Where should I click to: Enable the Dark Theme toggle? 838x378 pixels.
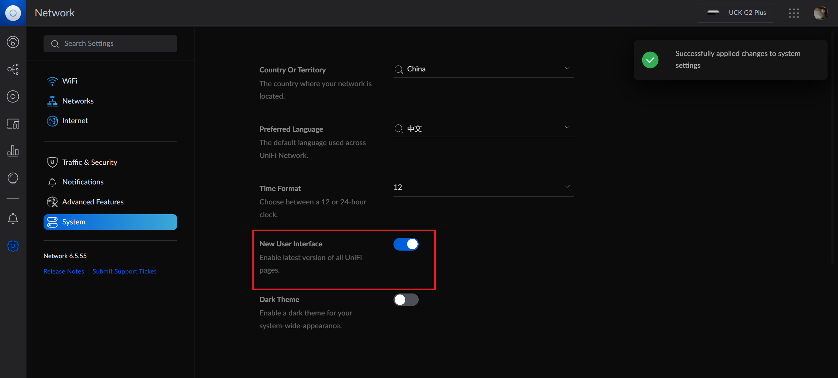[406, 300]
